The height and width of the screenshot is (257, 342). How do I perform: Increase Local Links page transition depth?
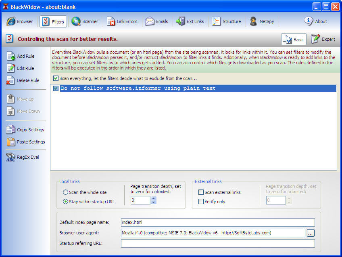154,198
